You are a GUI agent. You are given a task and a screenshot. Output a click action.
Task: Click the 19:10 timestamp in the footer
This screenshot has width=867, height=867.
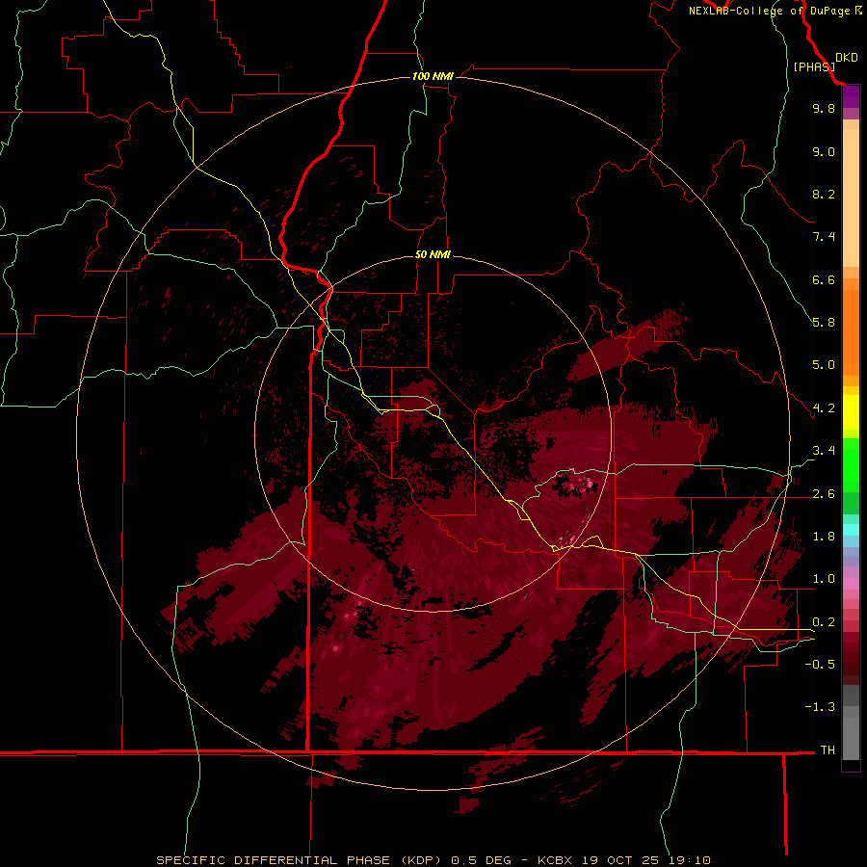688,860
